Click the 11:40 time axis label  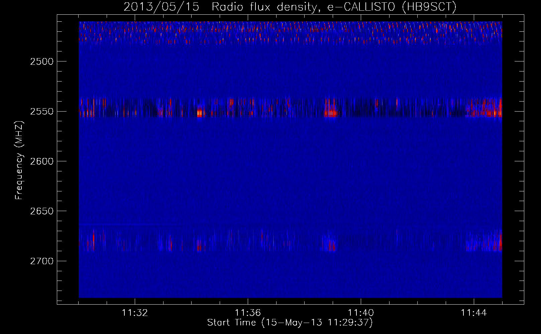361,313
